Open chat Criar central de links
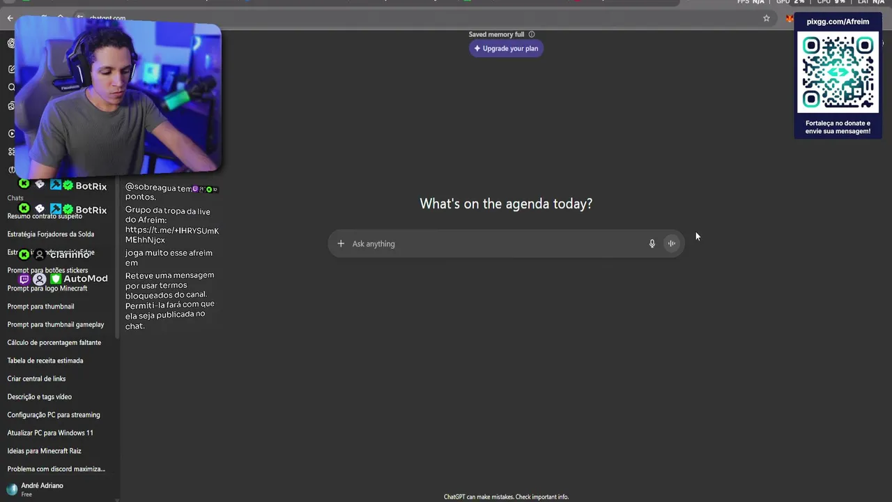892x502 pixels. tap(36, 379)
